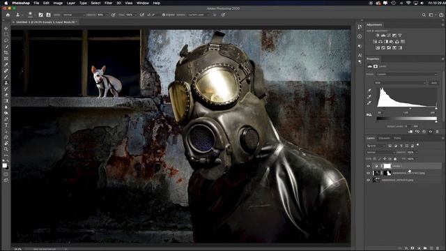Click clip to layer icon in Properties
The height and width of the screenshot is (251, 446).
click(410, 132)
